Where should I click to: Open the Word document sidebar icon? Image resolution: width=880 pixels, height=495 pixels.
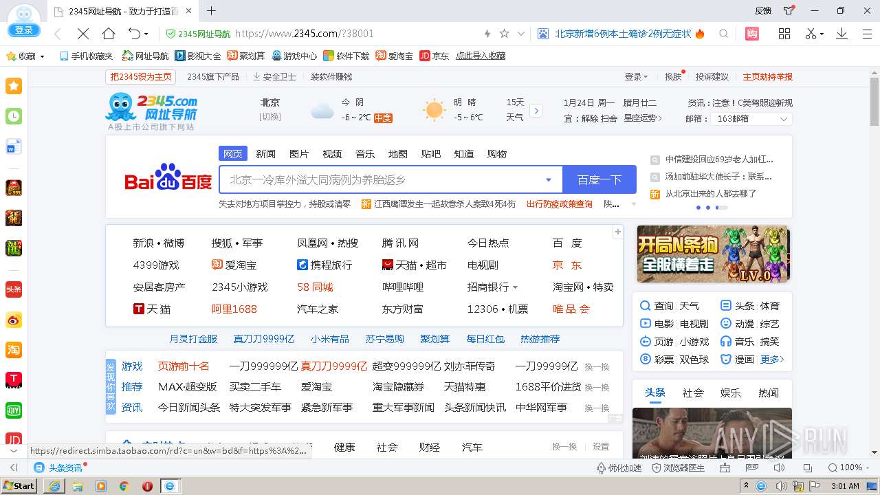click(14, 146)
